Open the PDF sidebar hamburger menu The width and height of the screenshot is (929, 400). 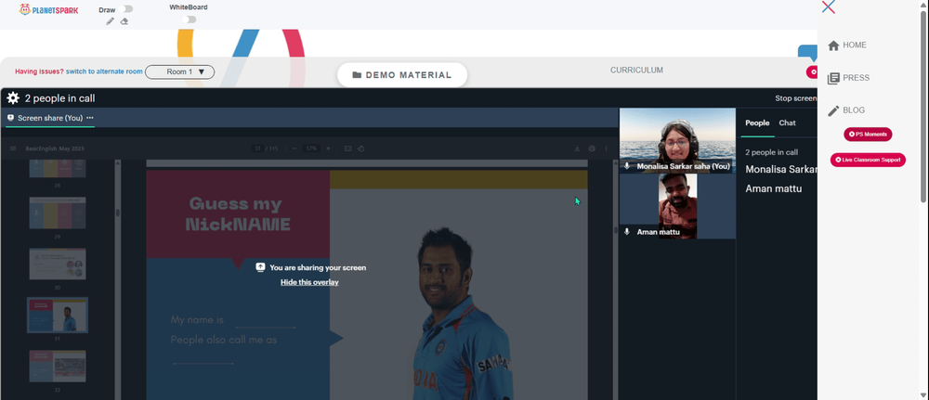pos(13,148)
